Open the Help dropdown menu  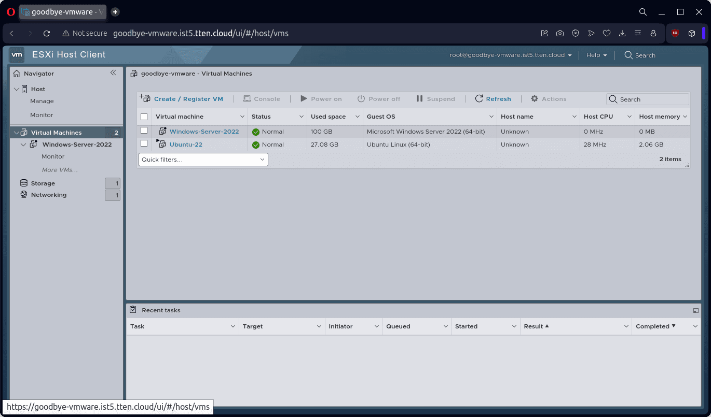(596, 55)
